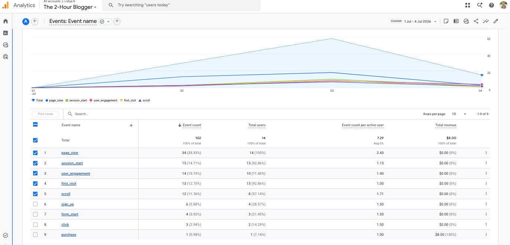Open the Insights sparkline icon
Viewport: 510px width, 245px height.
coord(485,21)
